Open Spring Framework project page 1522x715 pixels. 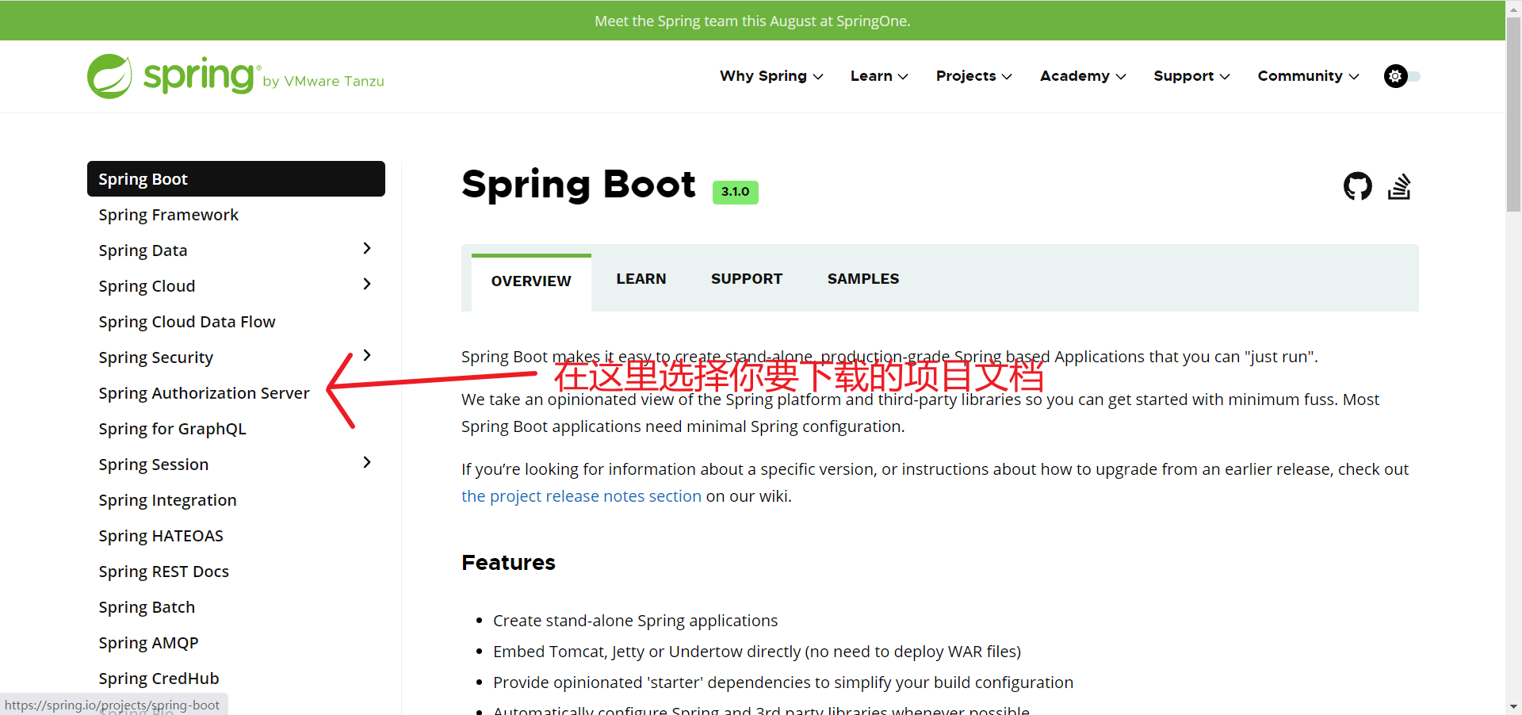[168, 215]
